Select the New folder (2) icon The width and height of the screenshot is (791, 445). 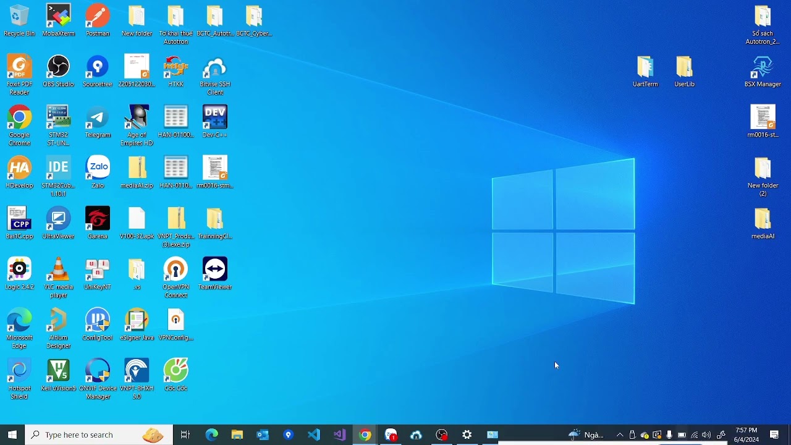(x=763, y=176)
